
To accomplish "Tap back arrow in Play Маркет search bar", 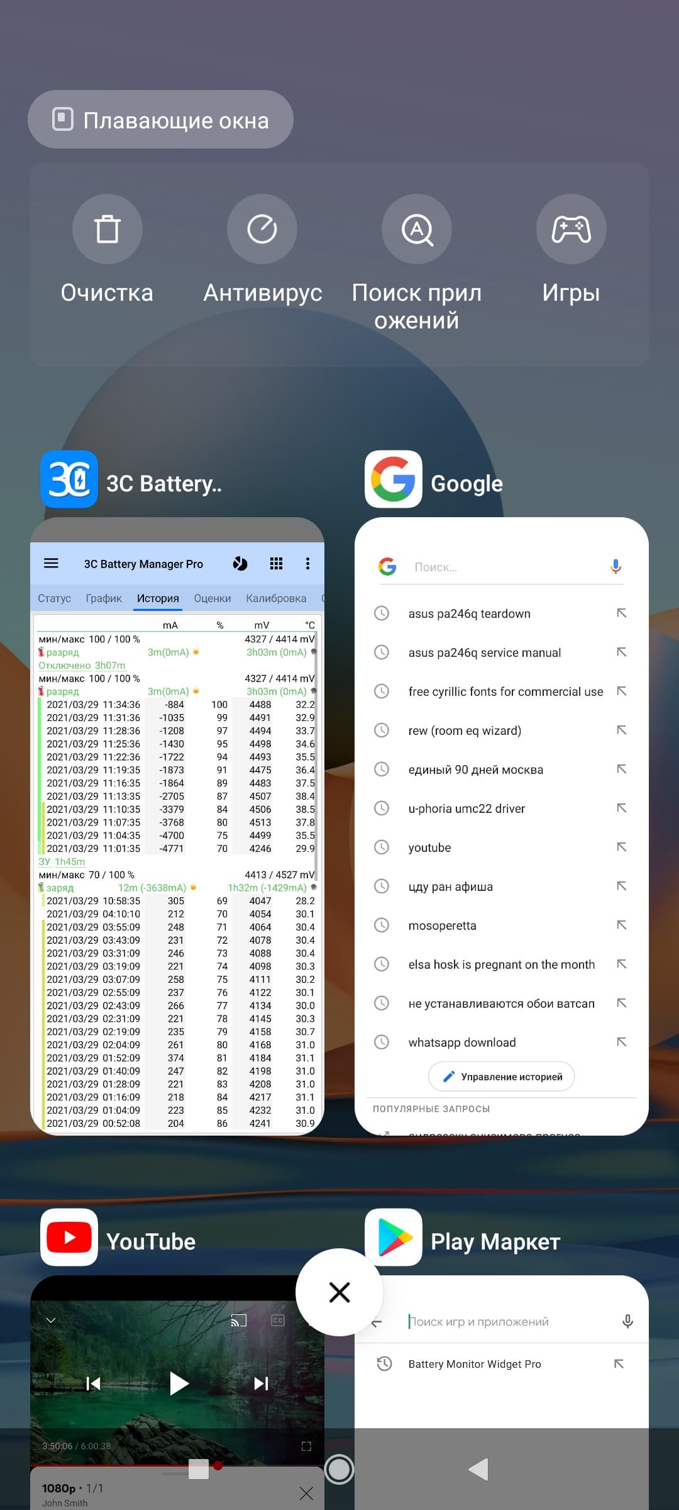I will point(376,1323).
